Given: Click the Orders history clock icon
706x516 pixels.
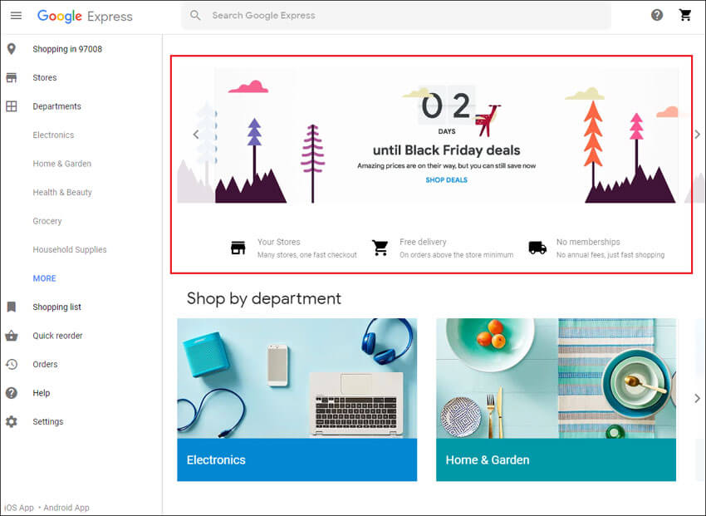Looking at the screenshot, I should (x=12, y=364).
